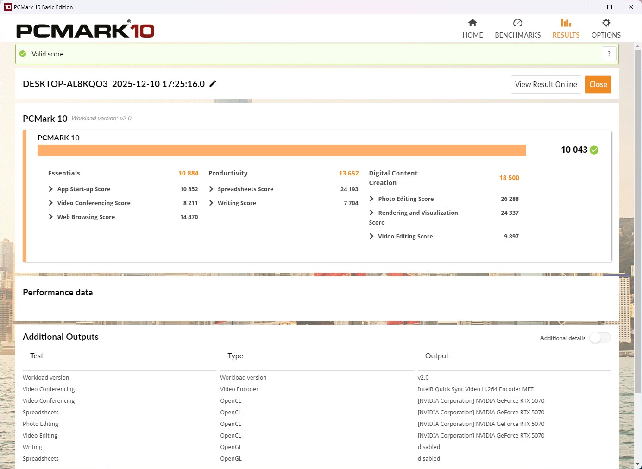642x469 pixels.
Task: Click the pencil icon to rename result
Action: 213,84
